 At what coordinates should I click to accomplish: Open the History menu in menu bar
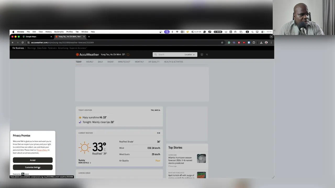[x=48, y=32]
